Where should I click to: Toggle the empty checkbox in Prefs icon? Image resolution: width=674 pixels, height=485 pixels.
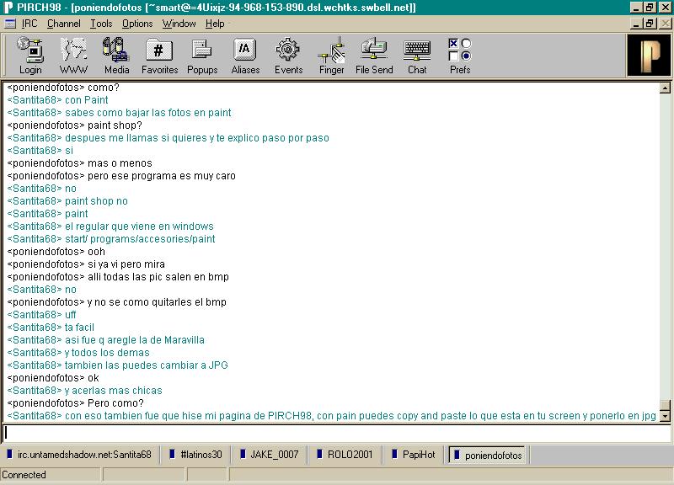point(453,56)
